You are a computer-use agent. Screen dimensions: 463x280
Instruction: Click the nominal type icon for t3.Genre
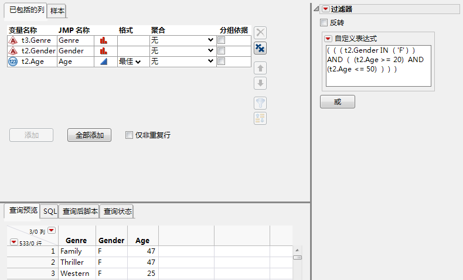[x=13, y=40]
